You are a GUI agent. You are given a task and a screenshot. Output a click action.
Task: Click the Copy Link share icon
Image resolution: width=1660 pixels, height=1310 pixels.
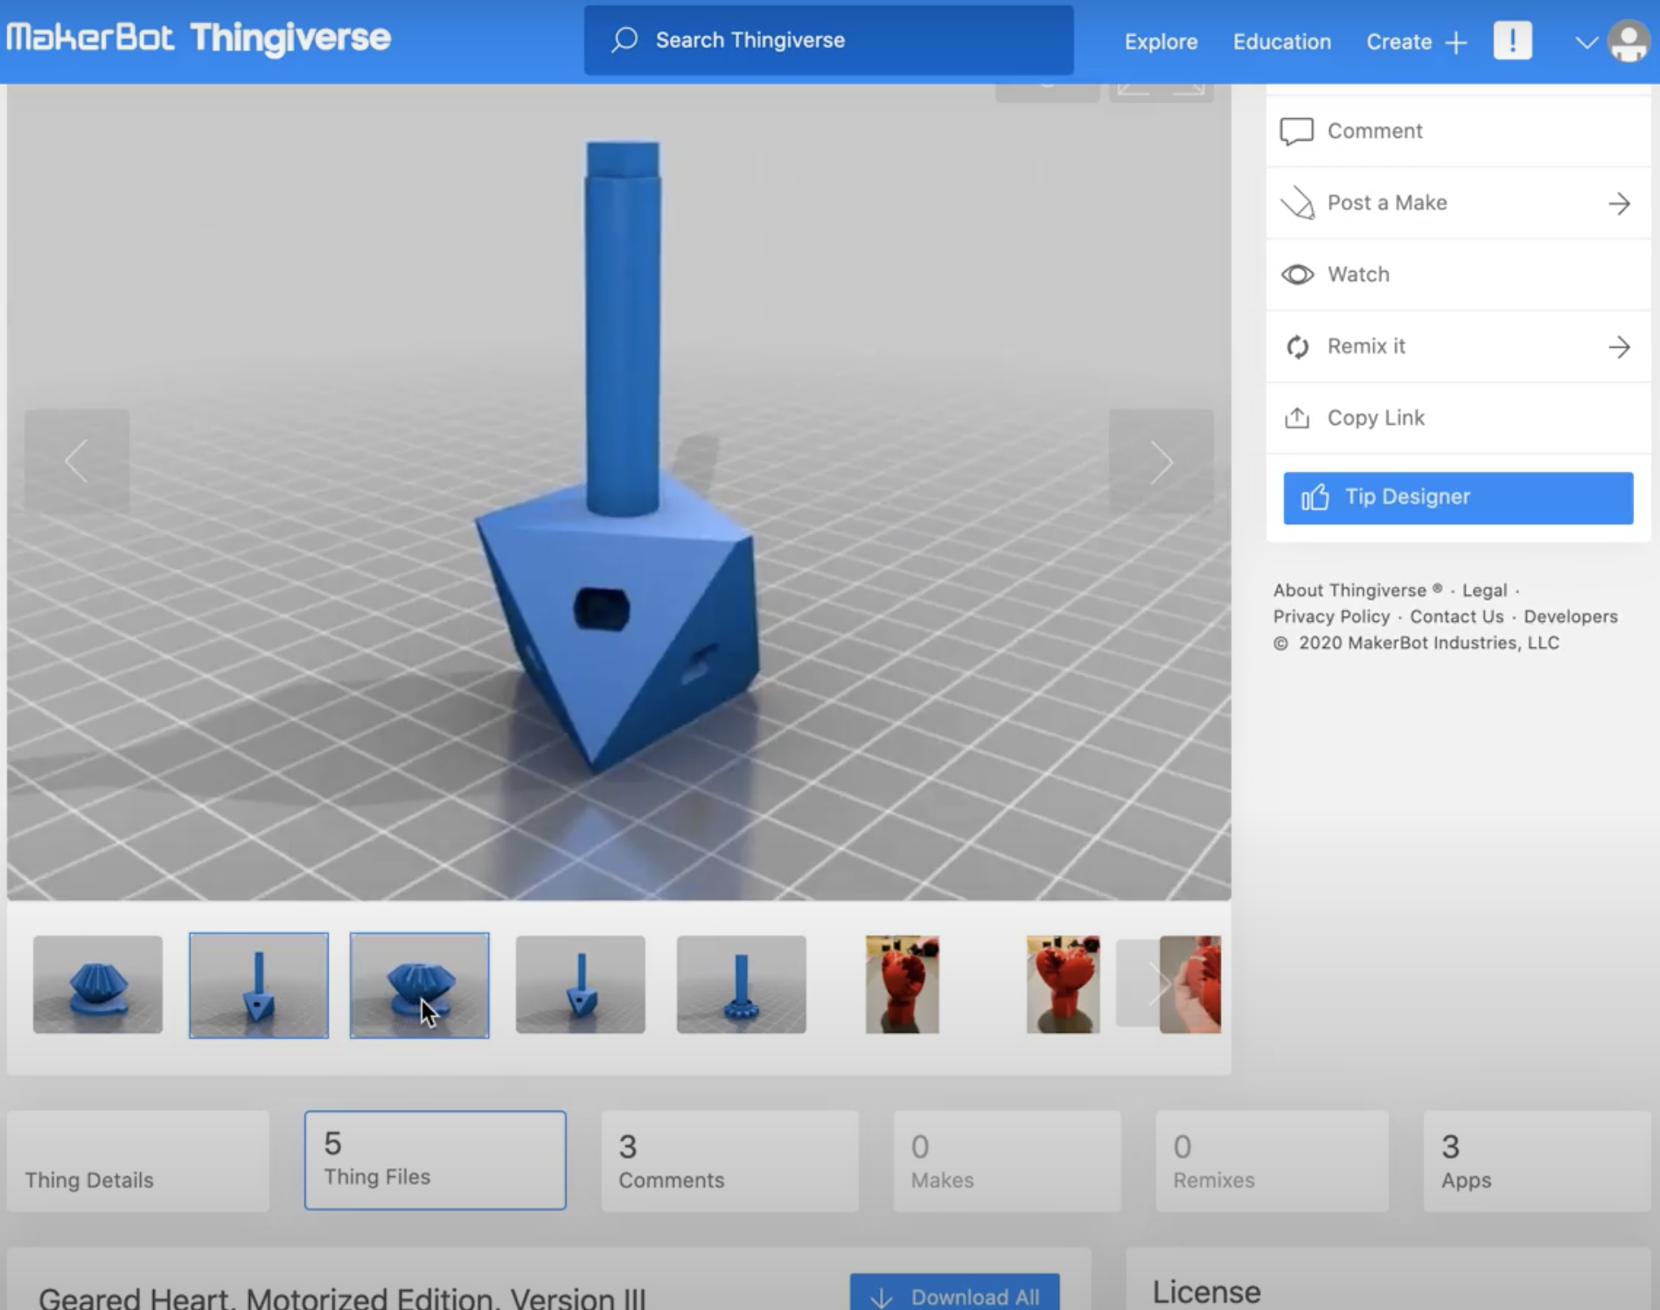coord(1297,418)
